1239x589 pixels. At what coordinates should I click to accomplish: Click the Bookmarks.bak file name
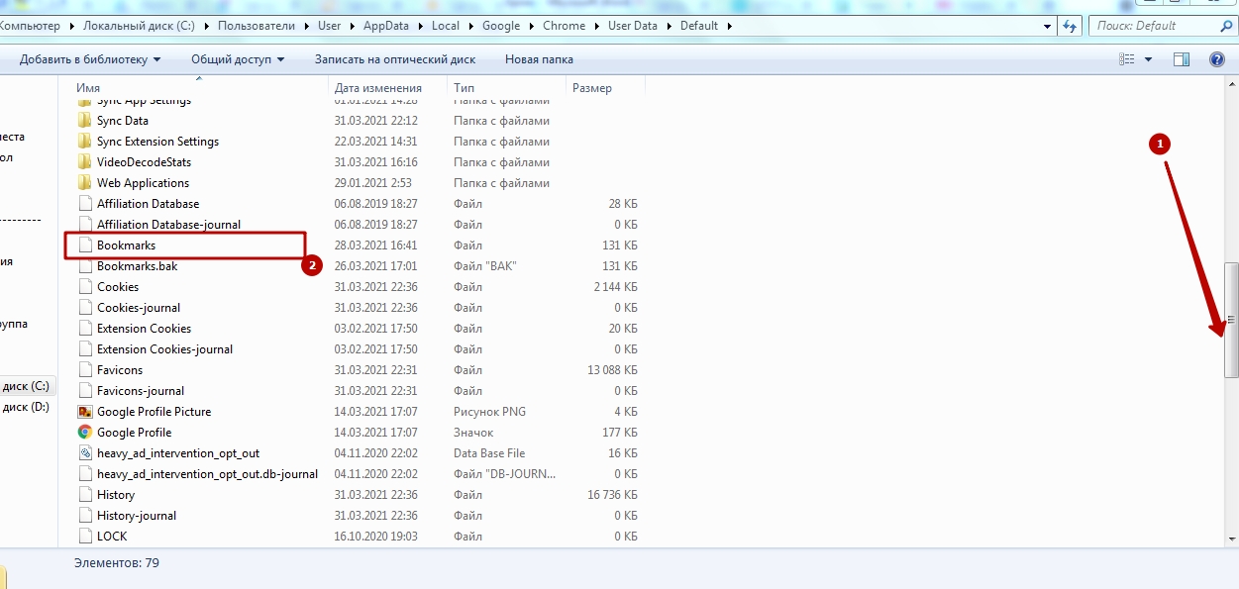click(137, 266)
